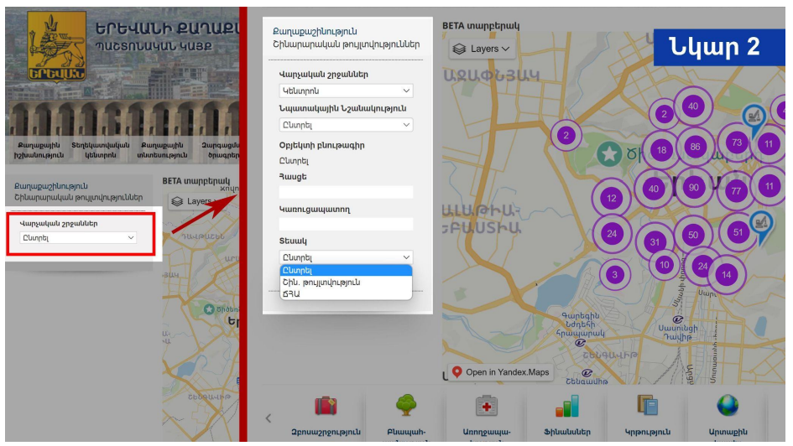The width and height of the screenshot is (793, 446).
Task: Select the Շին. թույլտվություն option in list
Action: click(x=321, y=283)
